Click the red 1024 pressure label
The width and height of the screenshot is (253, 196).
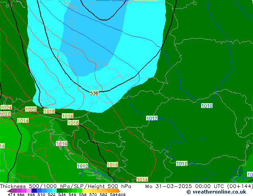[6, 108]
